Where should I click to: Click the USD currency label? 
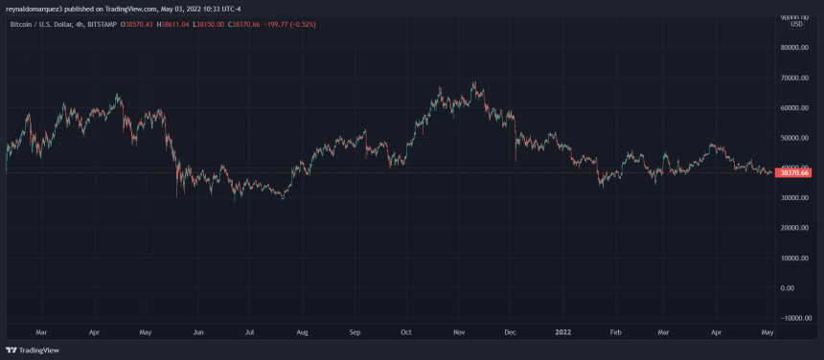coord(797,25)
